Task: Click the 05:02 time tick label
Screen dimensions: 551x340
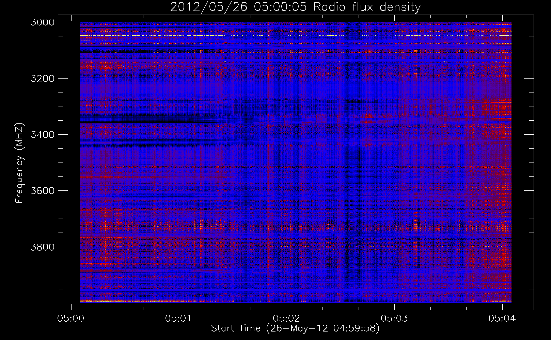Action: pos(286,318)
